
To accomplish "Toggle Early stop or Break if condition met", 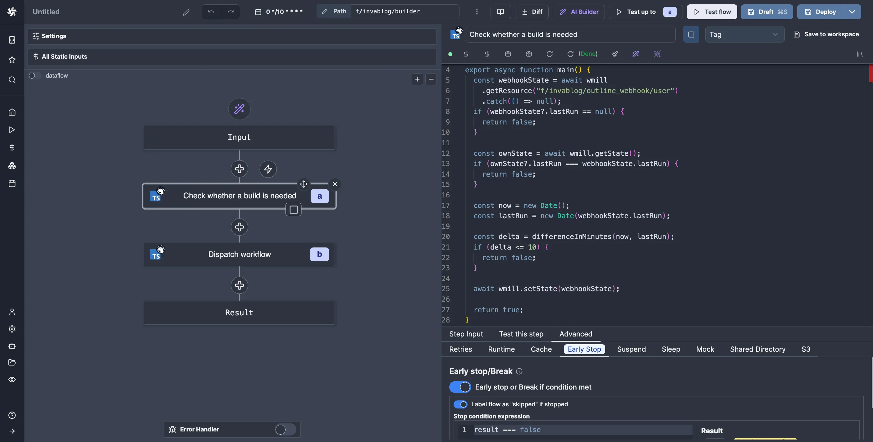I will pyautogui.click(x=459, y=387).
